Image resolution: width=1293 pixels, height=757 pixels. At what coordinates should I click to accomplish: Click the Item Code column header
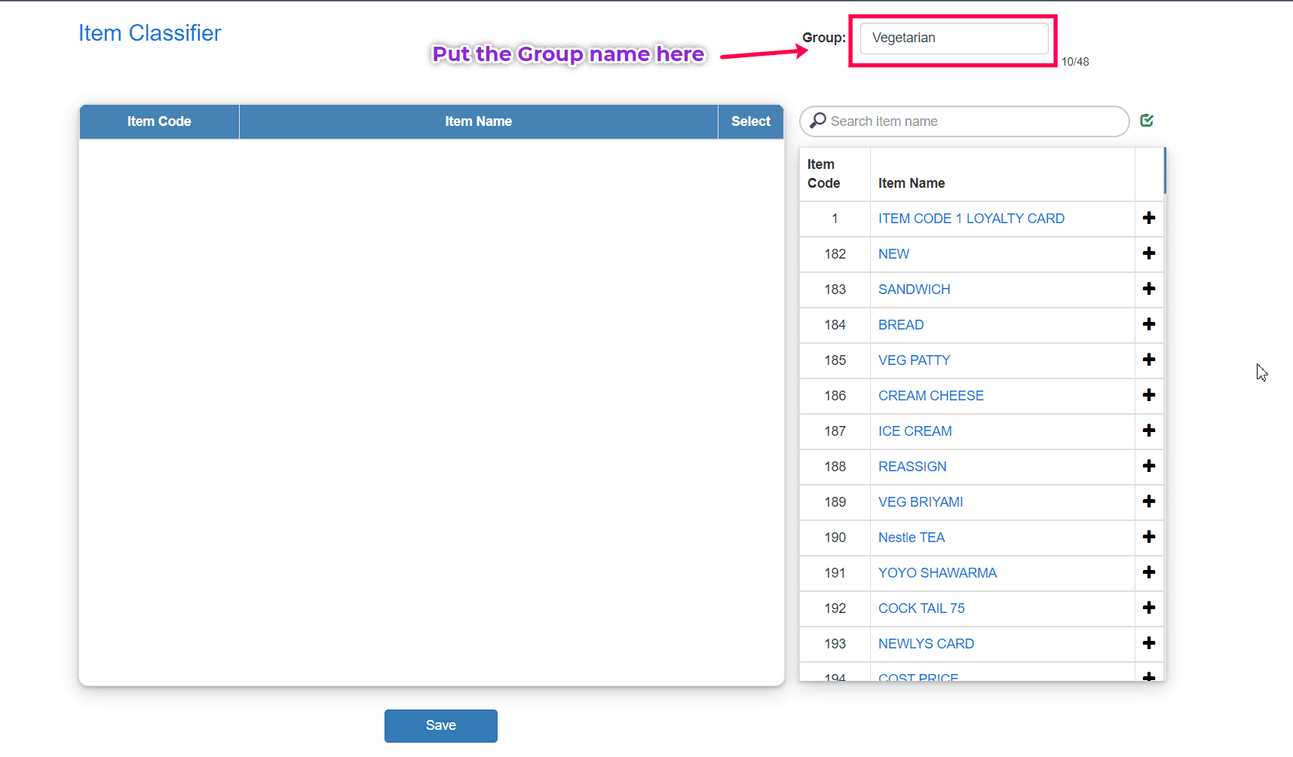click(159, 121)
